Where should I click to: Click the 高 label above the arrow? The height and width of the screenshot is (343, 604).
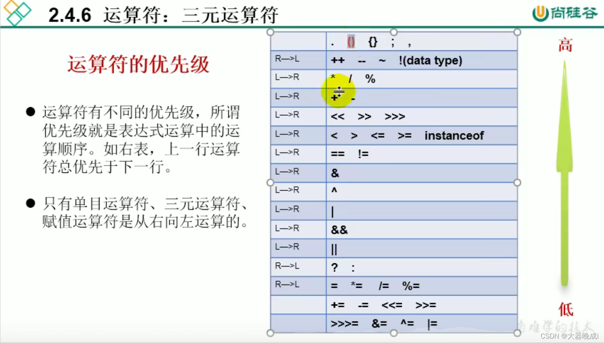[565, 44]
